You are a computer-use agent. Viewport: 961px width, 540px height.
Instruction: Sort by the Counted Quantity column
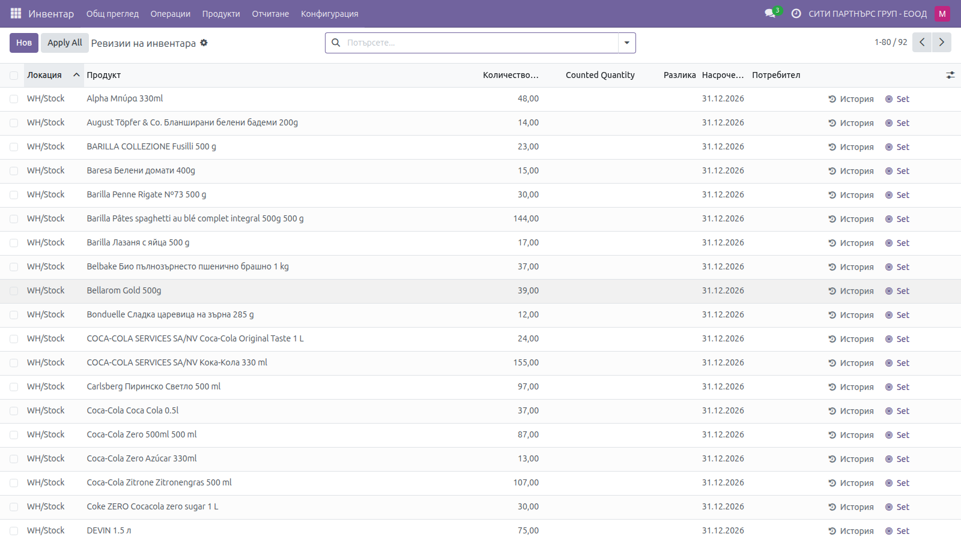coord(600,75)
